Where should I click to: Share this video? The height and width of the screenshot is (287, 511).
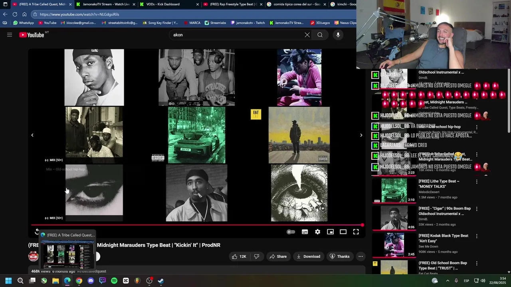tap(278, 256)
